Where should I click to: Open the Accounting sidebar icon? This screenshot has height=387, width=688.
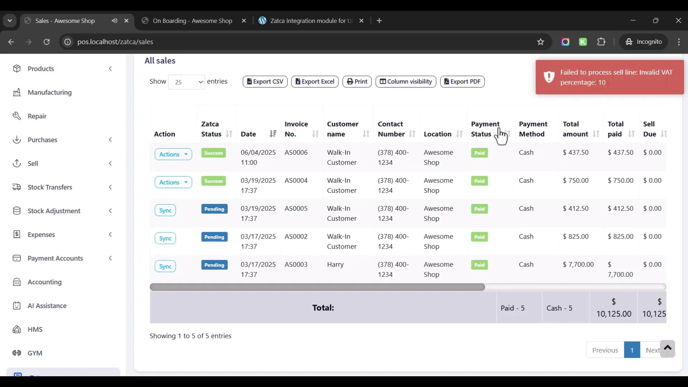(x=16, y=282)
